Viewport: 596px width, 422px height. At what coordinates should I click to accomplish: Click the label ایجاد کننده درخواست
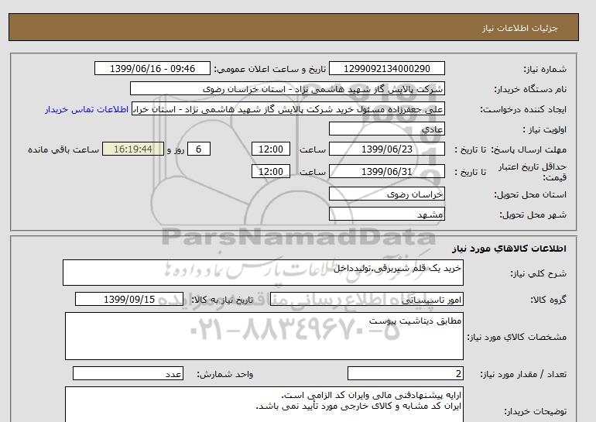(523, 109)
